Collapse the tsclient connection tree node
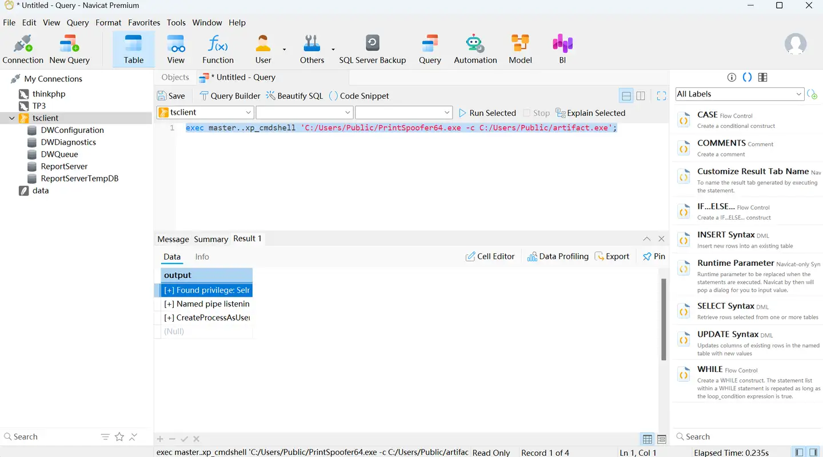This screenshot has width=823, height=457. tap(12, 118)
